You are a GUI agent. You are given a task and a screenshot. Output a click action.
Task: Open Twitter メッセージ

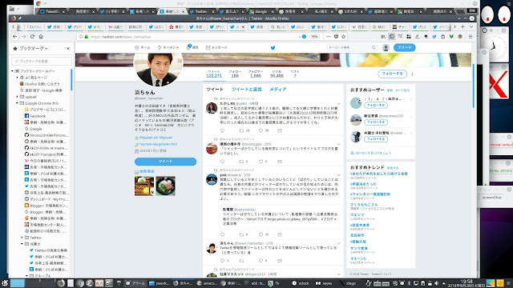(216, 48)
